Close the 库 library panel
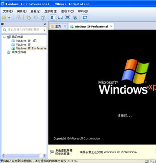Image resolution: width=156 pixels, height=163 pixels. click(x=45, y=24)
